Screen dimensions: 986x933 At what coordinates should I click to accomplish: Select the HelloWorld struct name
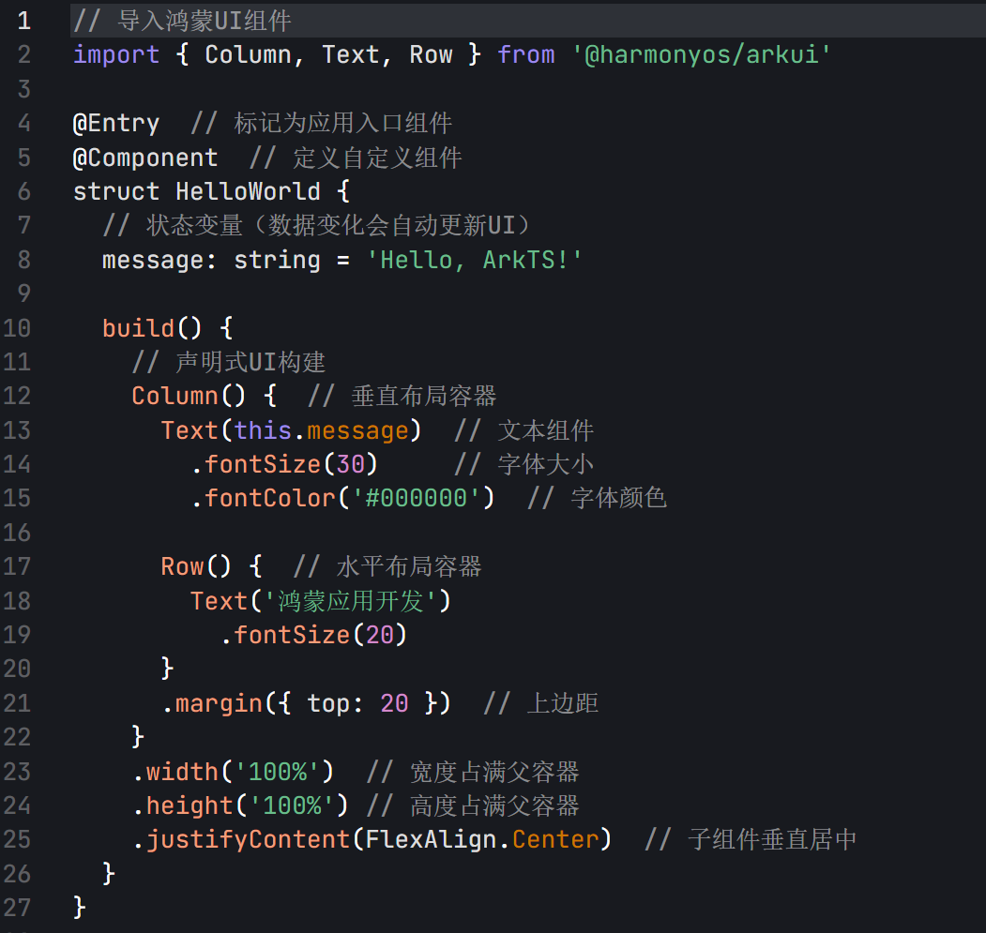coord(248,191)
